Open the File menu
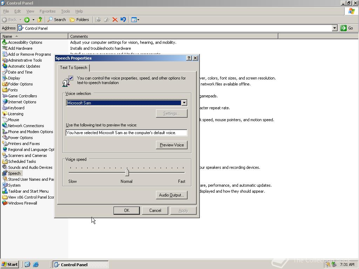This screenshot has width=359, height=269. 6,11
